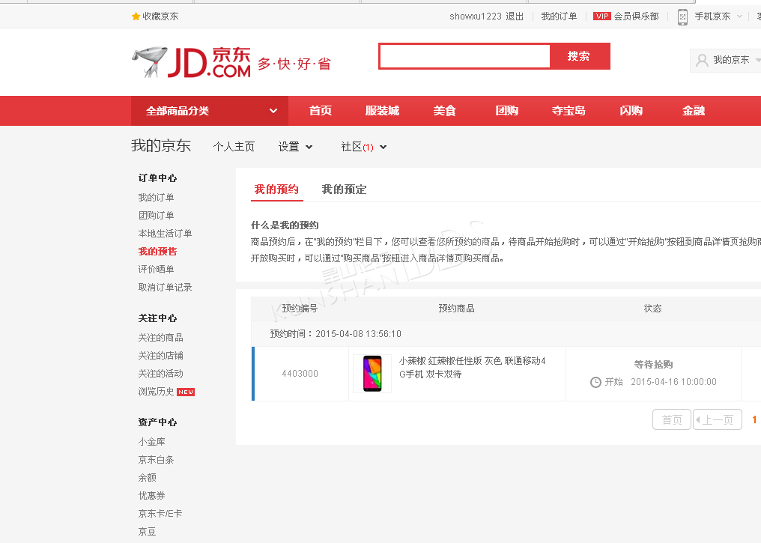This screenshot has width=761, height=543.
Task: Open 京东卡/E卡 in the sidebar
Action: pos(160,514)
